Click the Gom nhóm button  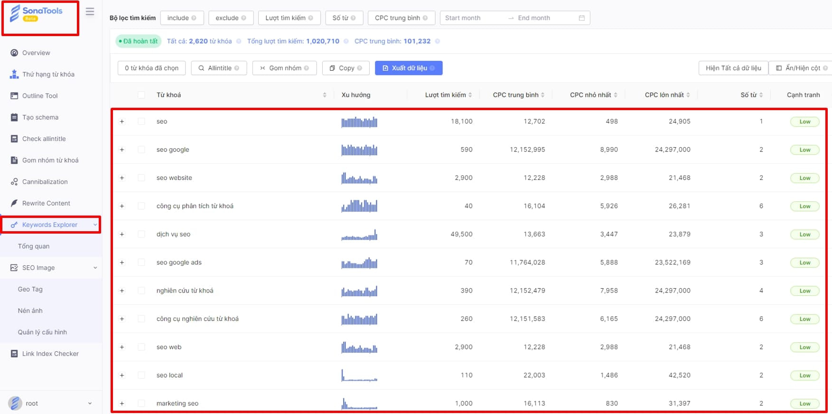(284, 68)
